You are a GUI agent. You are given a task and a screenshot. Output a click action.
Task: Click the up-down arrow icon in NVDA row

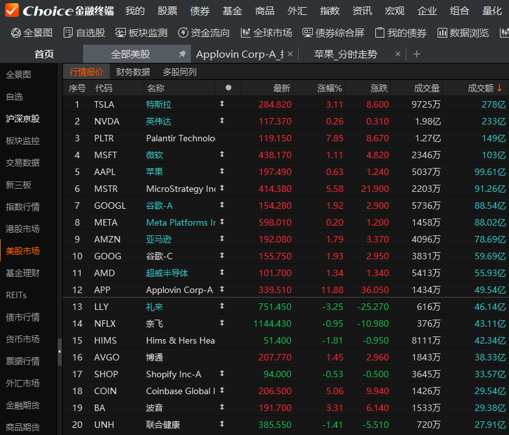[x=222, y=121]
